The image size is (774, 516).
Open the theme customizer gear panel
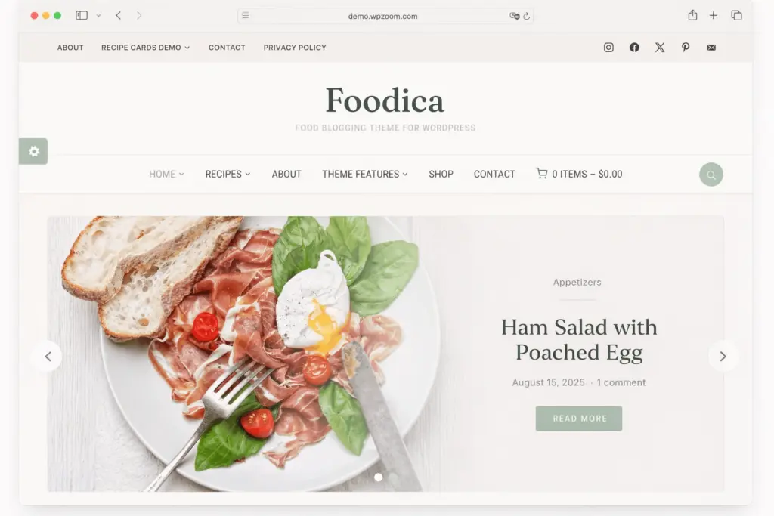click(33, 151)
